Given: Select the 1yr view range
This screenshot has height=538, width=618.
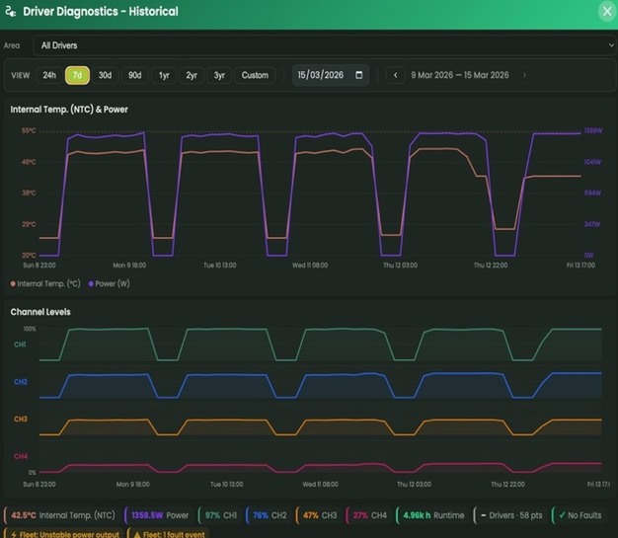Looking at the screenshot, I should (164, 75).
